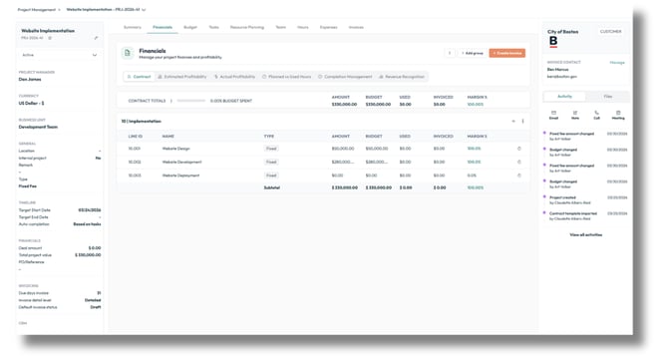Click the Financials document icon beside the heading

pos(127,53)
